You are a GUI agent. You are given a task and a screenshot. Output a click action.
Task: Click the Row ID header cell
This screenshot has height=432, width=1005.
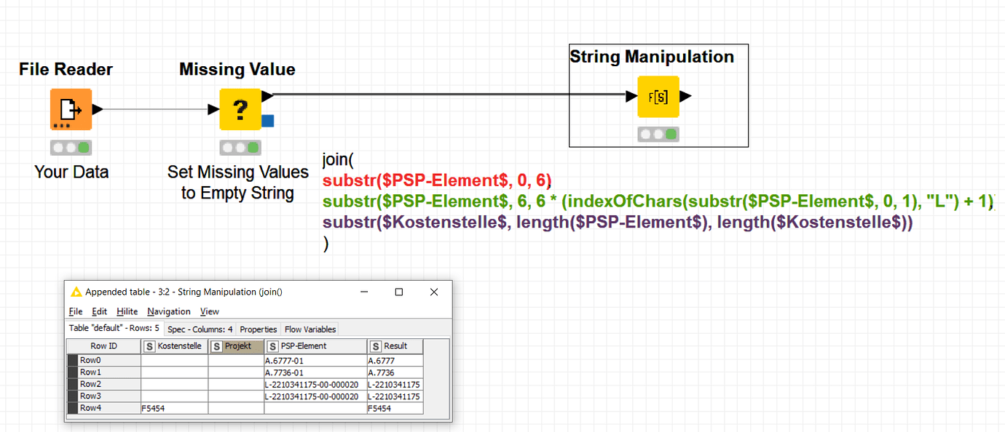106,346
